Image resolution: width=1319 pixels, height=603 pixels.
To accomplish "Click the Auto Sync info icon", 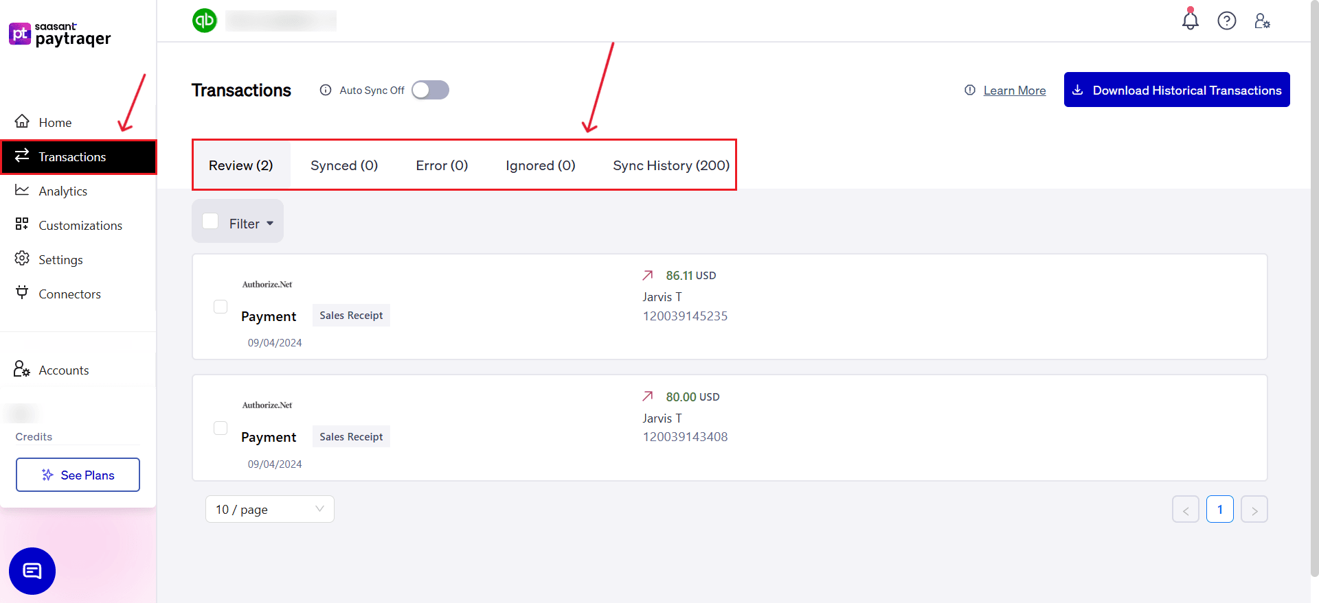I will click(x=326, y=90).
